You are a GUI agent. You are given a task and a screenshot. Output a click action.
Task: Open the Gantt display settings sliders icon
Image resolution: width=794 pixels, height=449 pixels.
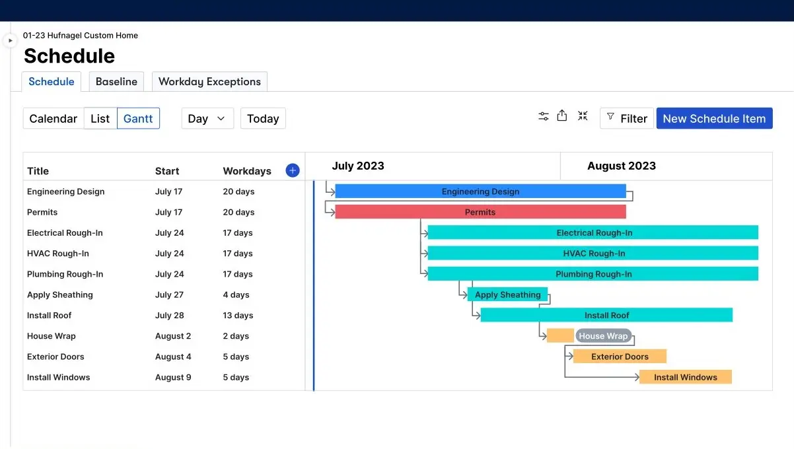click(543, 116)
